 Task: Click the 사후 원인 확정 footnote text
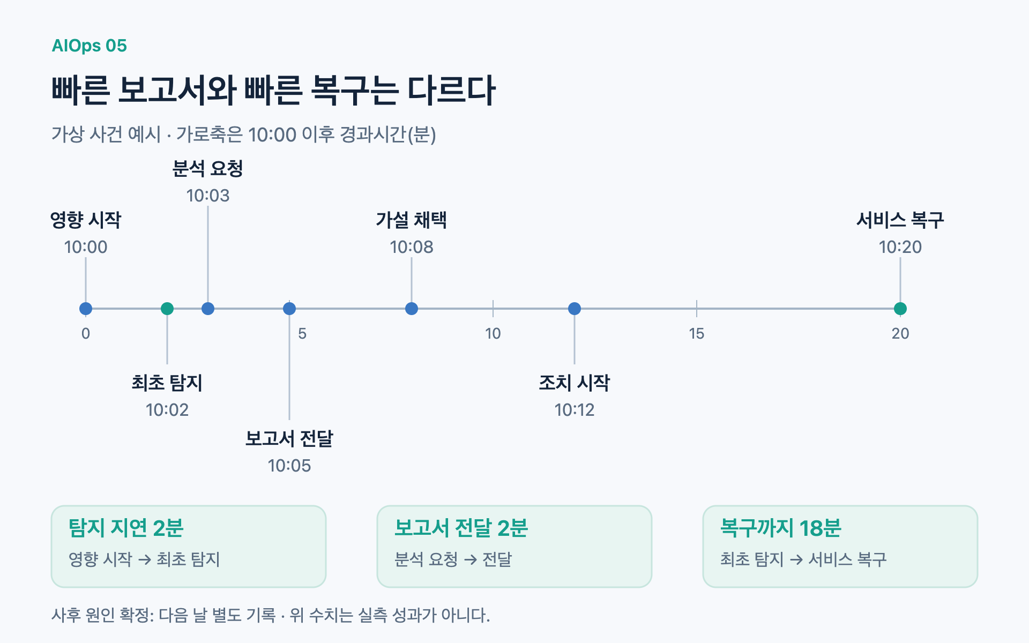click(271, 615)
